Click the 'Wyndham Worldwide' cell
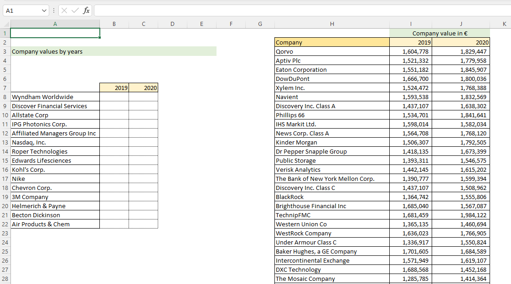The image size is (511, 284). (x=55, y=97)
